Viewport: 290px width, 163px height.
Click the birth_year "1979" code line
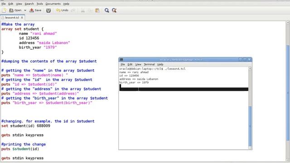pyautogui.click(x=38, y=47)
